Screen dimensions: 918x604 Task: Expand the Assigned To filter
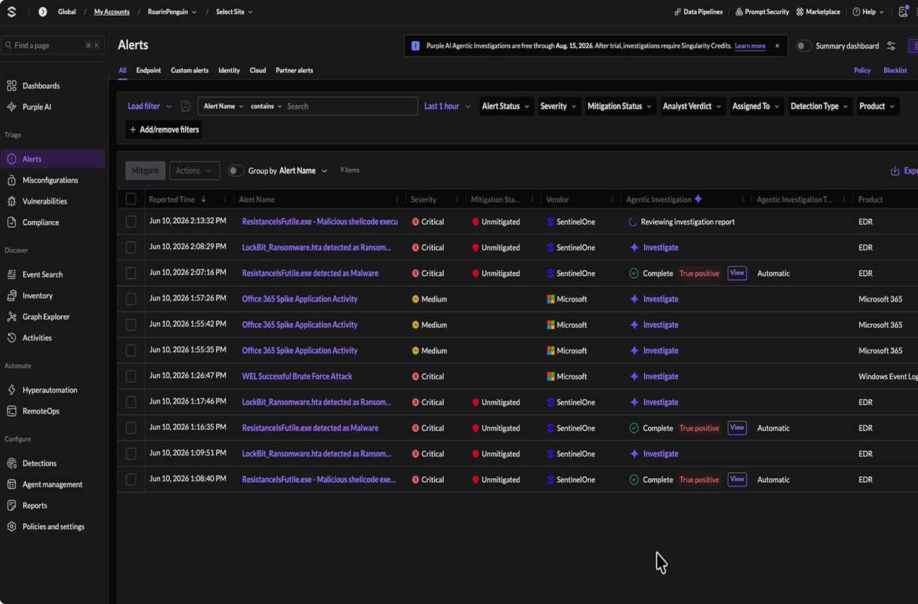(x=755, y=106)
